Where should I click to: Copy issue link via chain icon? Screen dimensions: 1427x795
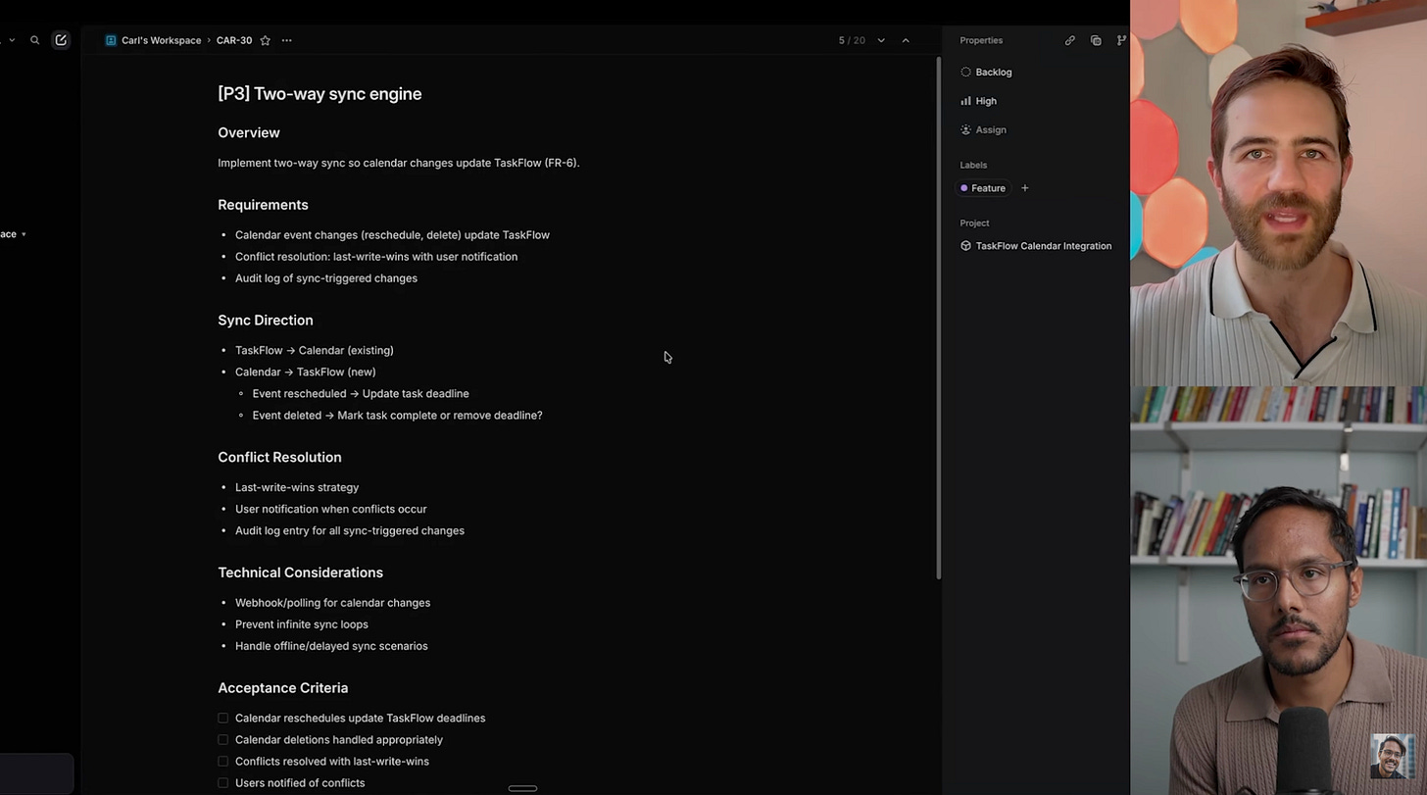pos(1070,40)
